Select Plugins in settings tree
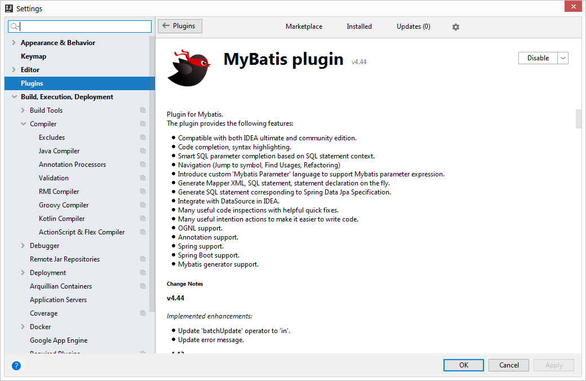 pyautogui.click(x=79, y=83)
